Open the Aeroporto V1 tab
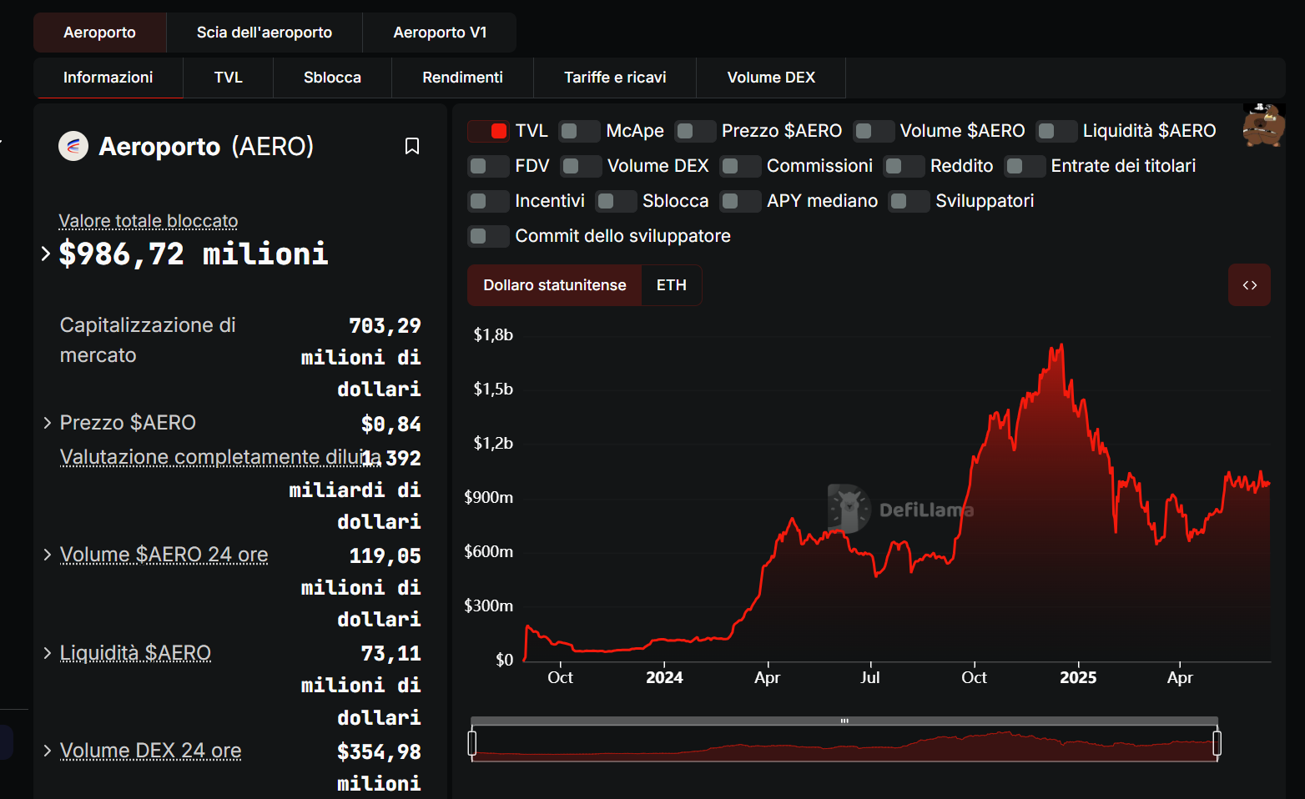 (x=440, y=33)
